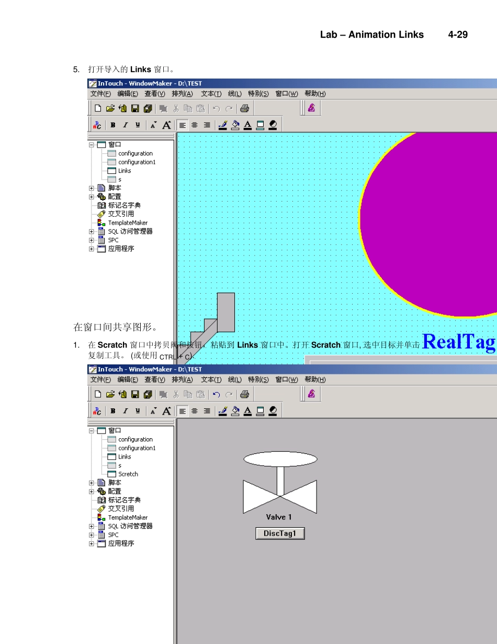Screen dimensions: 497x644
Task: Click the DiscTag1 button on the canvas
Action: coord(280,534)
